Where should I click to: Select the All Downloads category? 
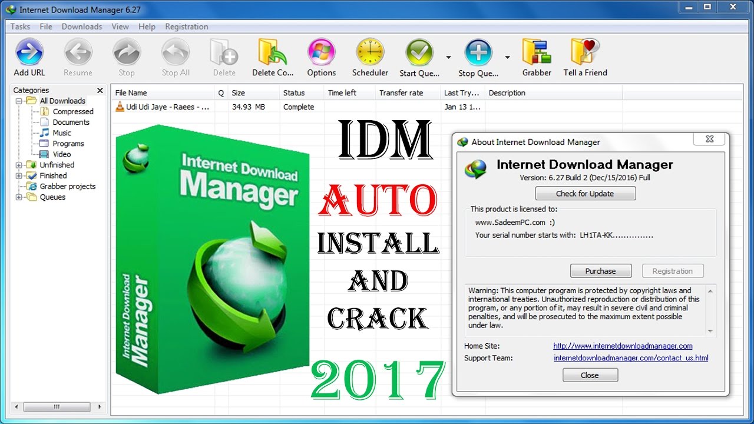click(x=62, y=101)
